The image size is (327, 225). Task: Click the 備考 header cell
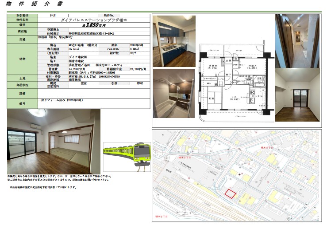point(22,103)
